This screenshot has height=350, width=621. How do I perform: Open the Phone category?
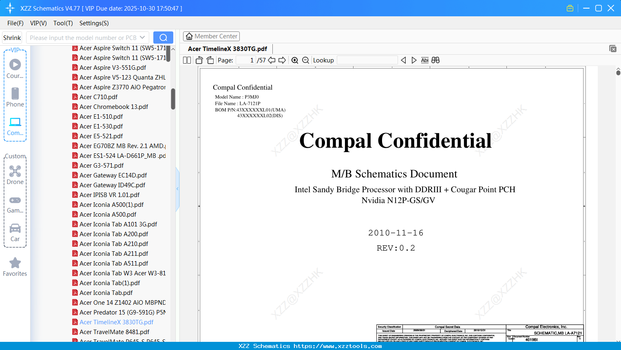(15, 97)
